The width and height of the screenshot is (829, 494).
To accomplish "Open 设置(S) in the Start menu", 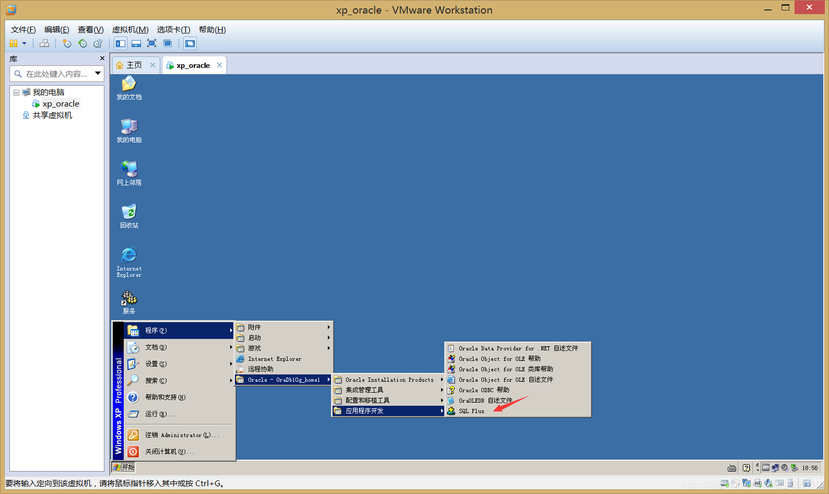I will [179, 364].
